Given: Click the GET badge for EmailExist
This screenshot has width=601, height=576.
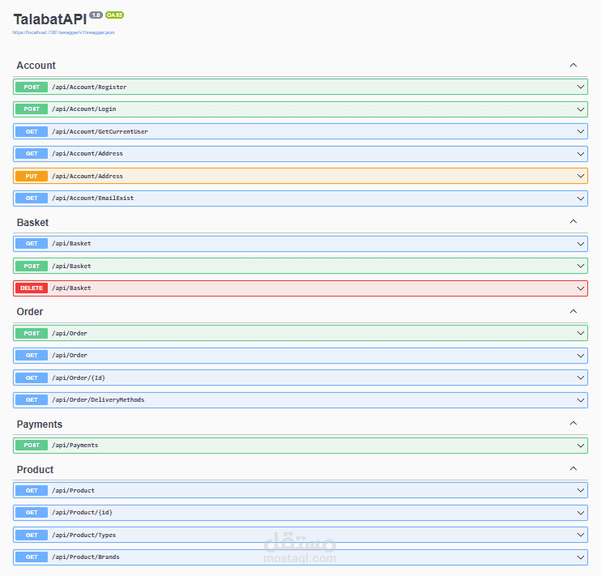Looking at the screenshot, I should click(x=32, y=198).
